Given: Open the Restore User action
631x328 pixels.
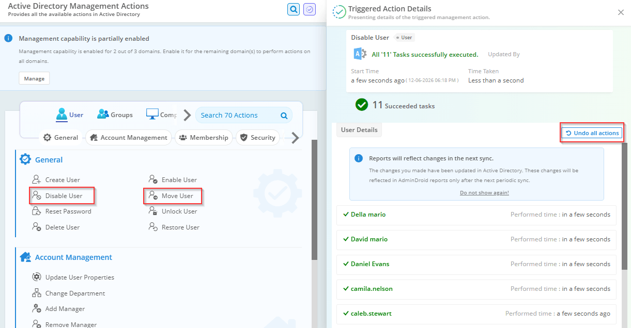Looking at the screenshot, I should click(x=180, y=227).
